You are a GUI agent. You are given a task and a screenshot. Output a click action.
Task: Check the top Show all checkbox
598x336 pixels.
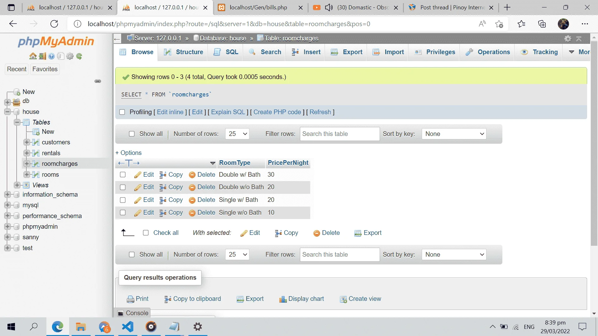(132, 134)
